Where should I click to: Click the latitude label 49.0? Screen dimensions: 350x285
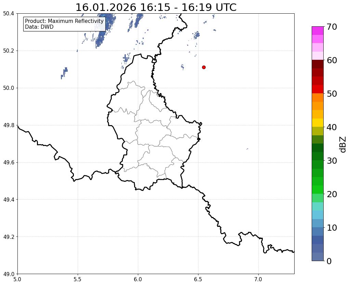(9, 274)
